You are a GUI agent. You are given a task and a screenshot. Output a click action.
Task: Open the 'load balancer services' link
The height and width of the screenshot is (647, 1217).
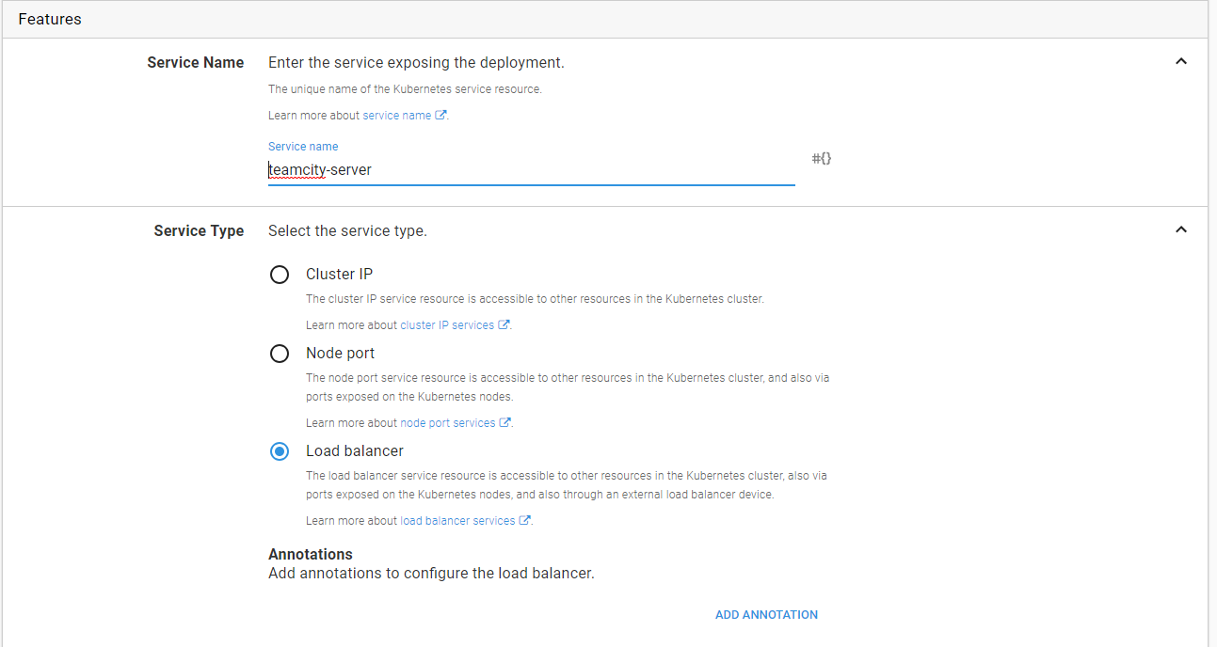(x=457, y=521)
